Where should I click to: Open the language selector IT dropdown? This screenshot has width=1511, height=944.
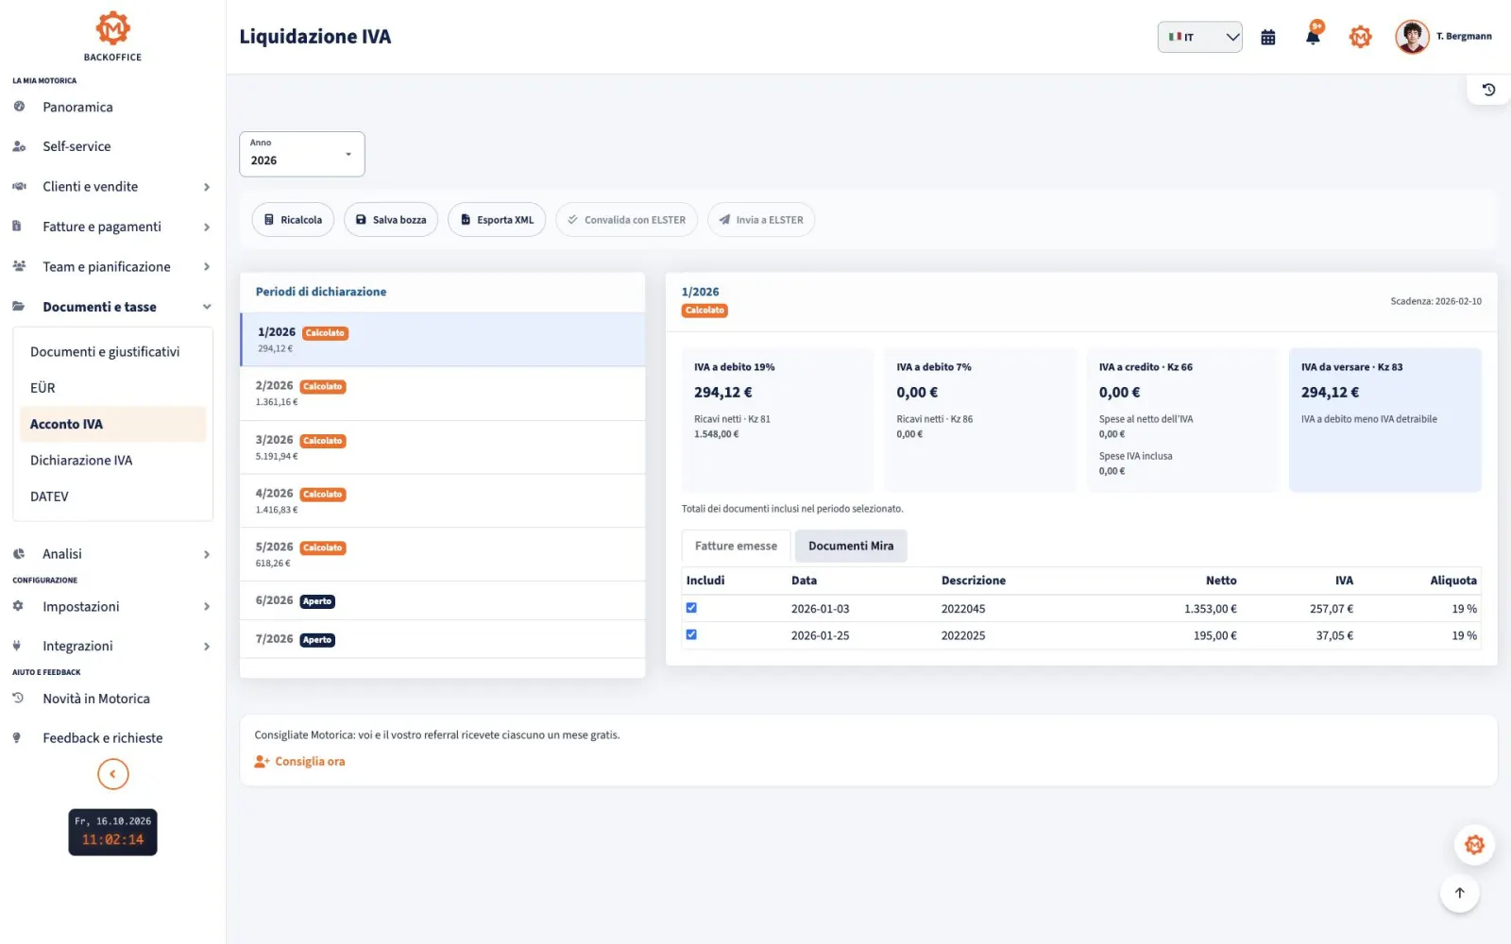tap(1199, 37)
